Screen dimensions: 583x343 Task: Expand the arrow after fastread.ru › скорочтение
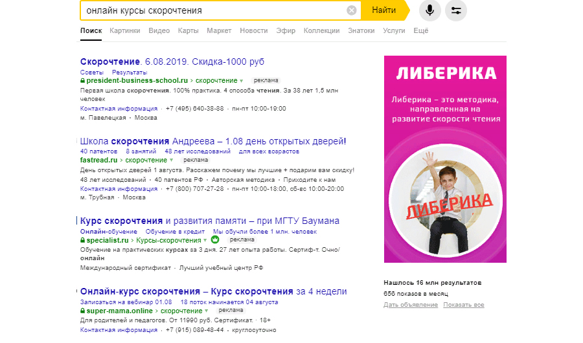[x=170, y=160]
